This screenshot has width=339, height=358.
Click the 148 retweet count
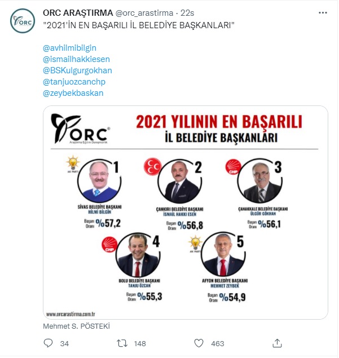pos(140,344)
